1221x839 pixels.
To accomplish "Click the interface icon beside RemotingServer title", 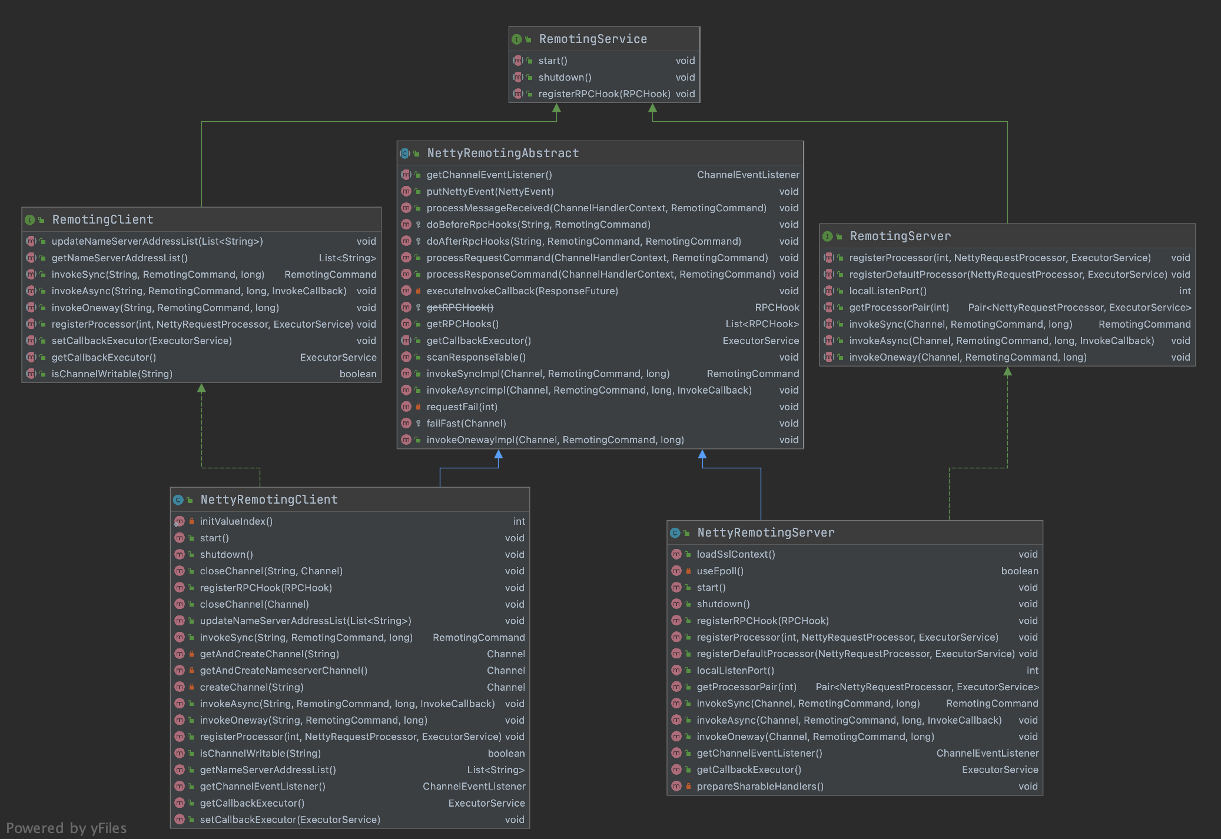I will point(827,237).
